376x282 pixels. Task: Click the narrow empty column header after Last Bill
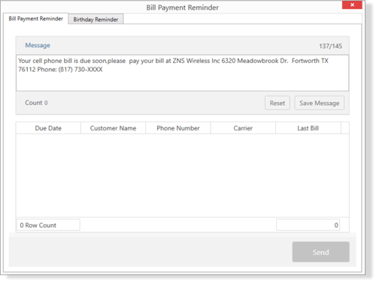click(345, 128)
